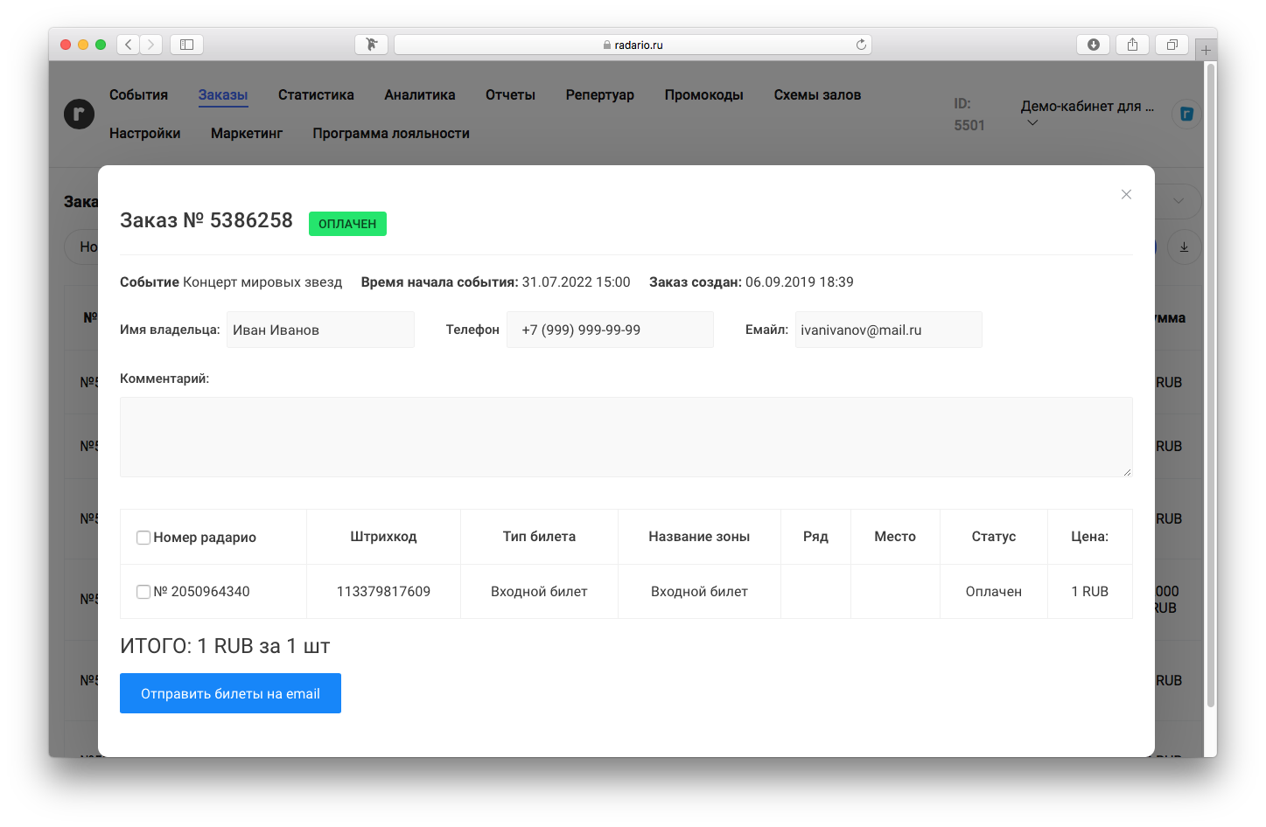Click Входной билет in Название зоны column
The image size is (1266, 827).
coord(699,592)
